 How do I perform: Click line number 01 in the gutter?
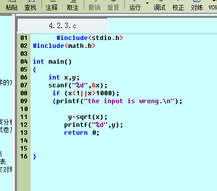point(24,38)
